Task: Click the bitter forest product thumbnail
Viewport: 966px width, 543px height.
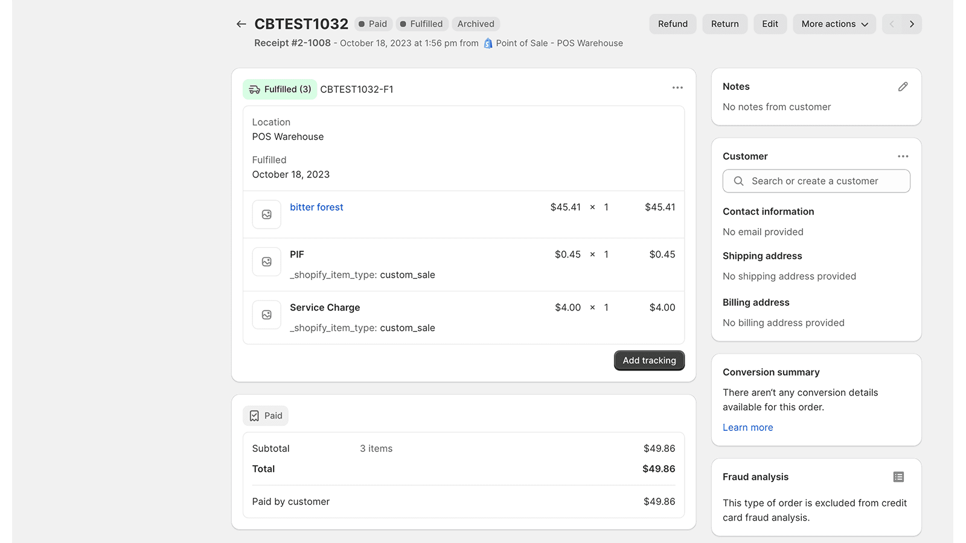Action: (x=266, y=215)
